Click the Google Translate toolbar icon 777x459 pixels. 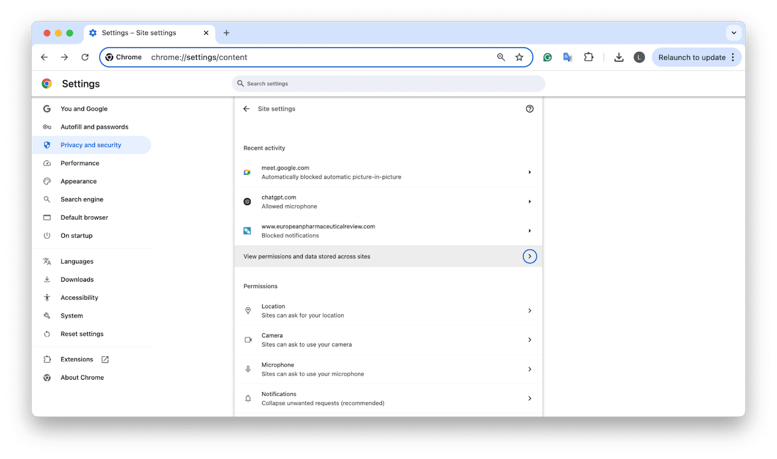click(568, 57)
